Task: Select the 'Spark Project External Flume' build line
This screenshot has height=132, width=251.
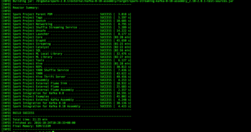Action: 66,86
